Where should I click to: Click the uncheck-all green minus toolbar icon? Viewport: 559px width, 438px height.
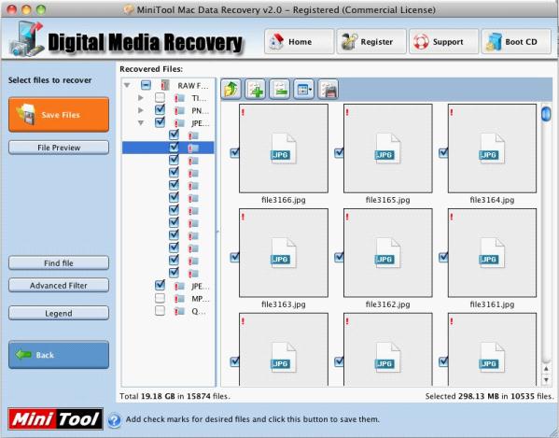point(280,89)
